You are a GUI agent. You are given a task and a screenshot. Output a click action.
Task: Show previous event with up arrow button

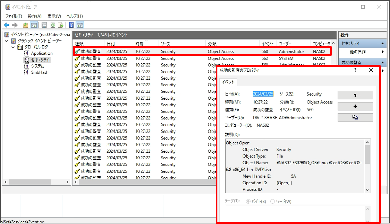355,95
